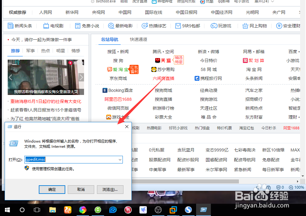Open the 最新电影 film reel link

tap(120, 26)
